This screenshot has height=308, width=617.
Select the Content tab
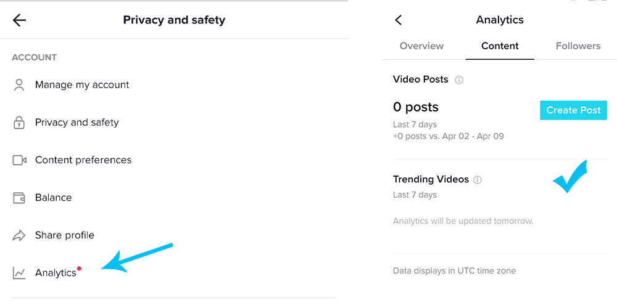pos(500,46)
